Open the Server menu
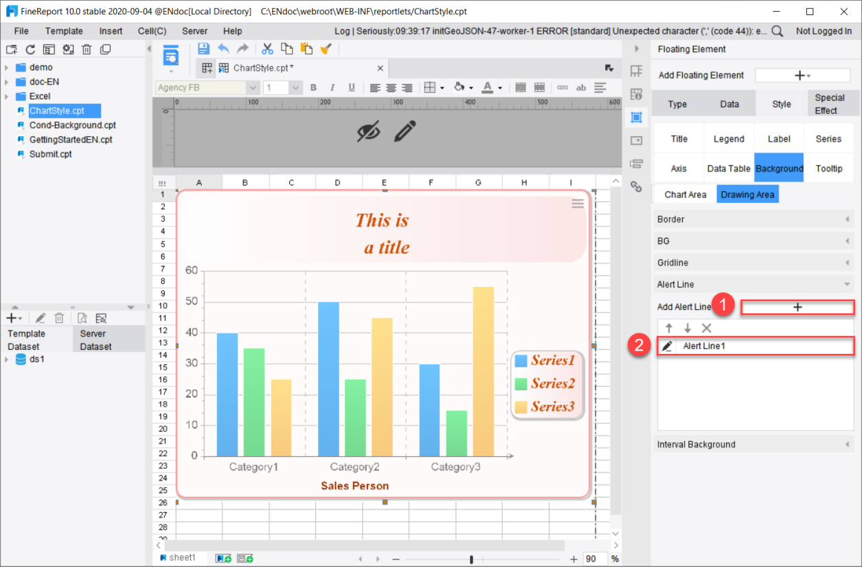The width and height of the screenshot is (862, 567). [x=194, y=31]
